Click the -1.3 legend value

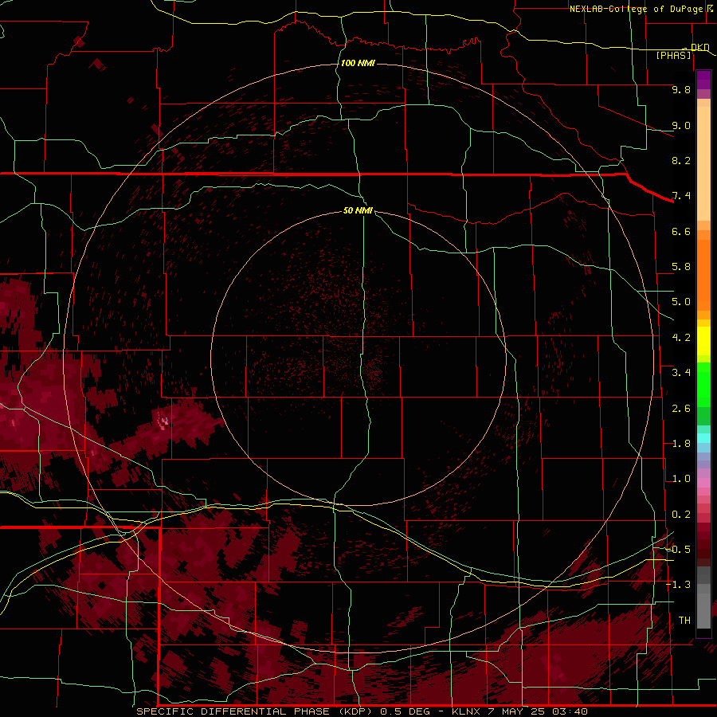pyautogui.click(x=678, y=585)
